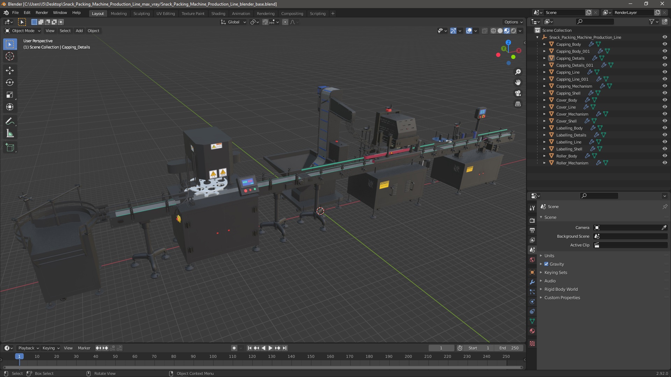Switch to Scripting workspace tab

coord(317,14)
